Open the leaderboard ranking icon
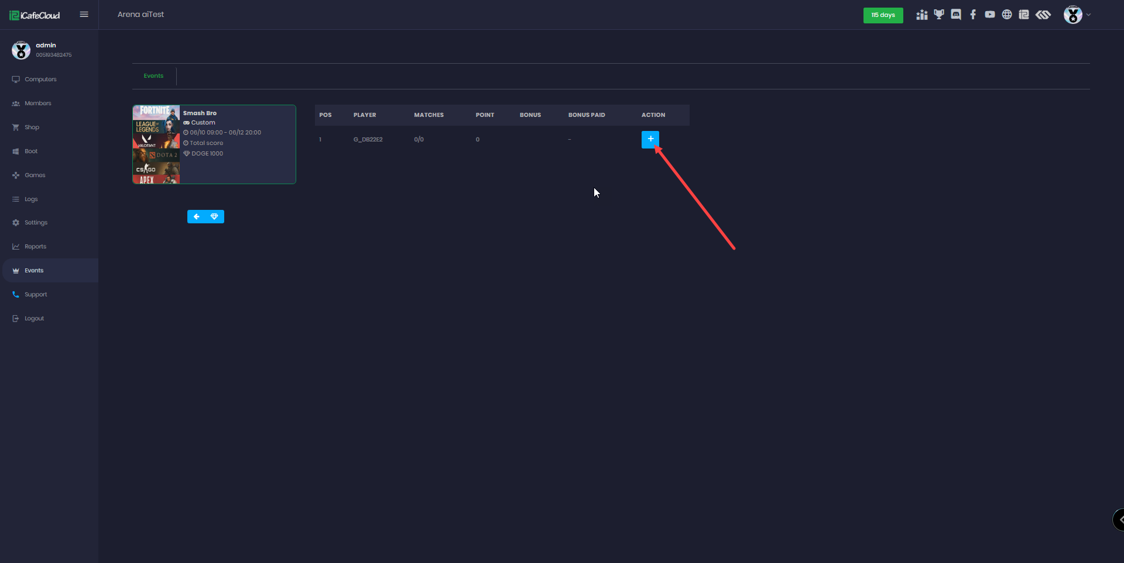Screen dimensions: 1124x563 pos(922,15)
